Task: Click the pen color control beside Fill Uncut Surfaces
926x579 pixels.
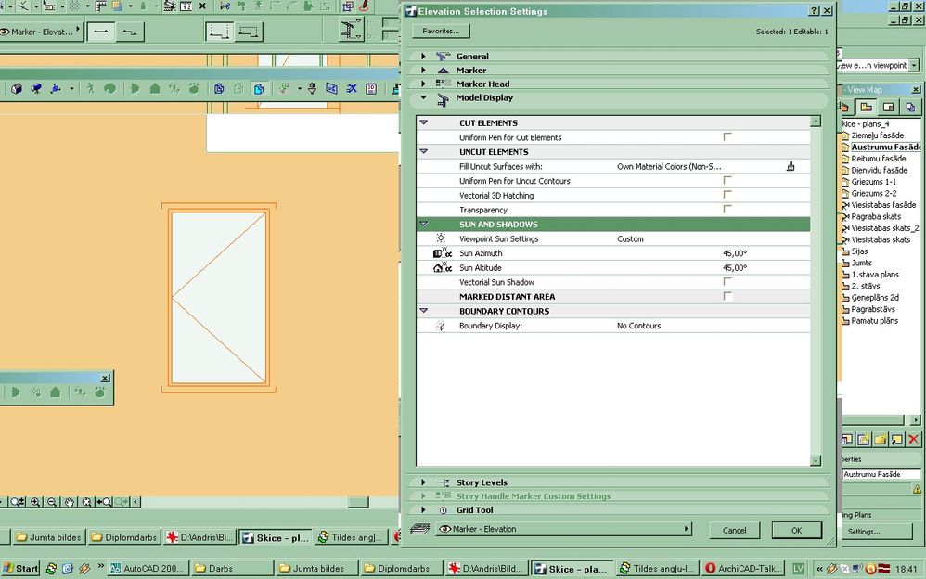Action: pyautogui.click(x=791, y=166)
